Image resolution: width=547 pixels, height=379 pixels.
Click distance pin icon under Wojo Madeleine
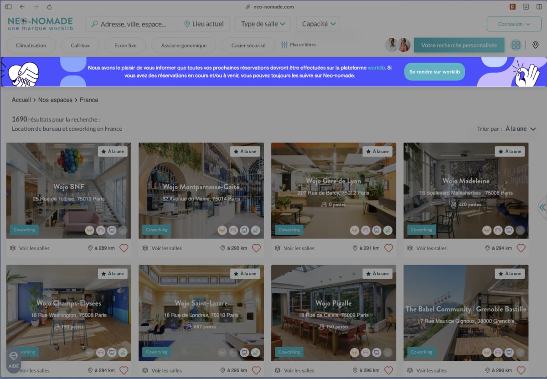point(488,248)
